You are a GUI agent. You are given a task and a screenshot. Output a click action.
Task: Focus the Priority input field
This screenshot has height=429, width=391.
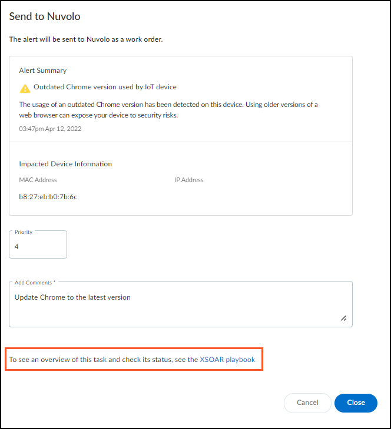38,247
